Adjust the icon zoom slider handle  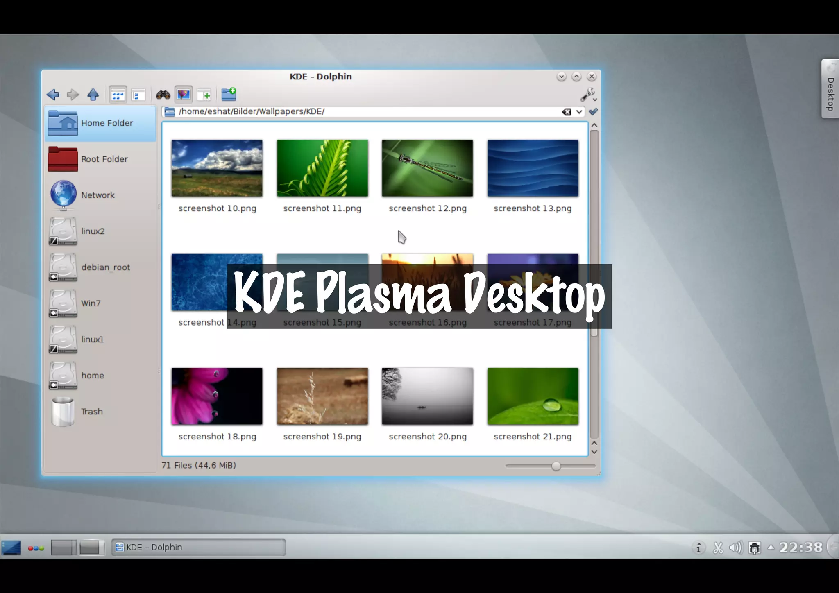556,466
